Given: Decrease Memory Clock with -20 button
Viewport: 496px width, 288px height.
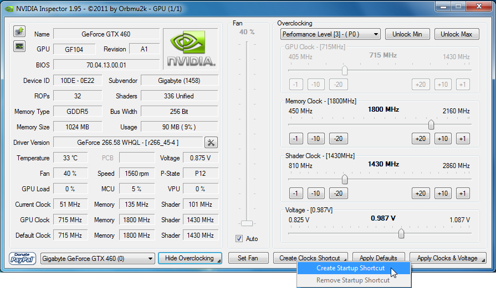Looking at the screenshot, I should 338,139.
